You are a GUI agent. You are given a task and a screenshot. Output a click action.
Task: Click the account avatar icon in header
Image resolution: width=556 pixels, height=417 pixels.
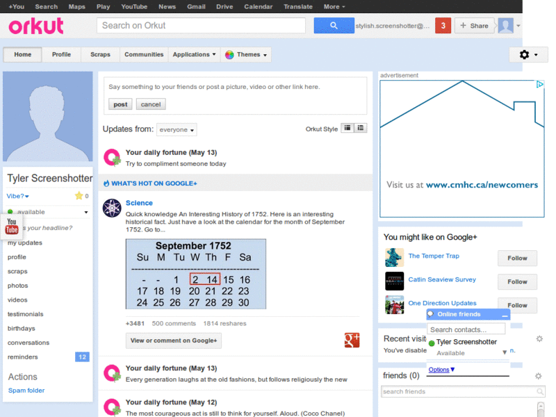[x=506, y=26]
